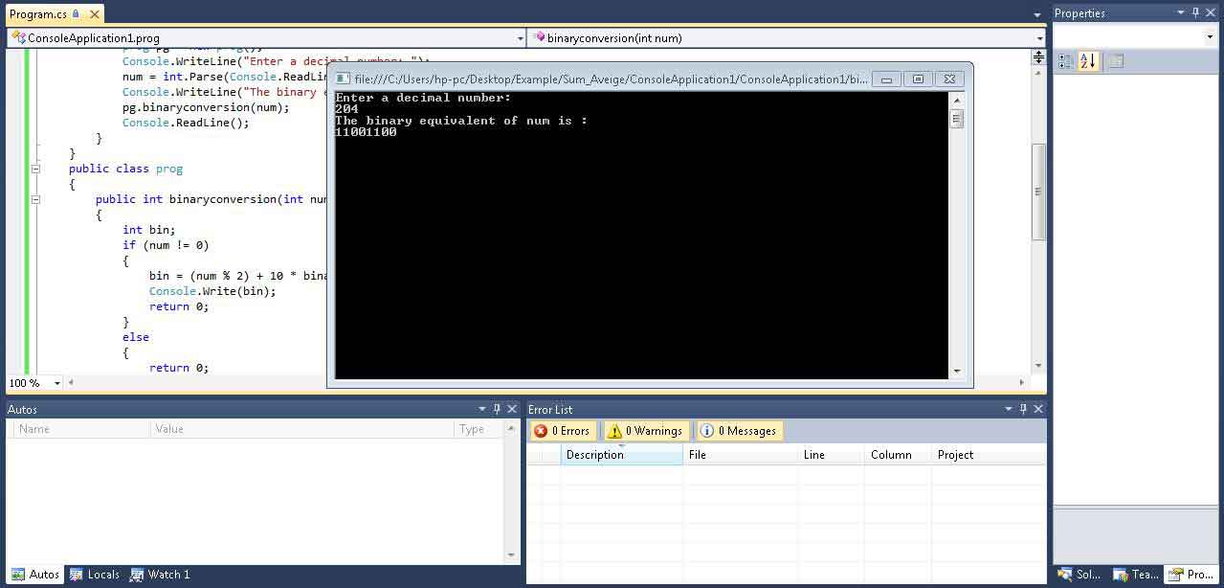The image size is (1224, 588).
Task: Click the Categorized icon in Properties
Action: coord(1066,61)
